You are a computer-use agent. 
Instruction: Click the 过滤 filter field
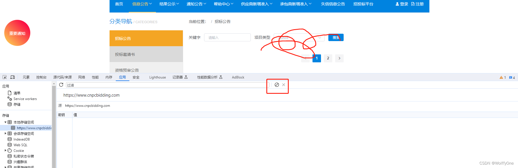168,85
